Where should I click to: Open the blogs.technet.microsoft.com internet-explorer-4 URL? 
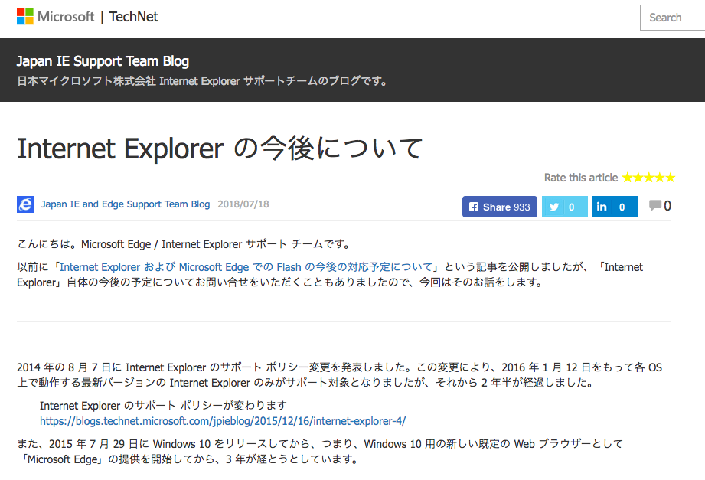(223, 421)
